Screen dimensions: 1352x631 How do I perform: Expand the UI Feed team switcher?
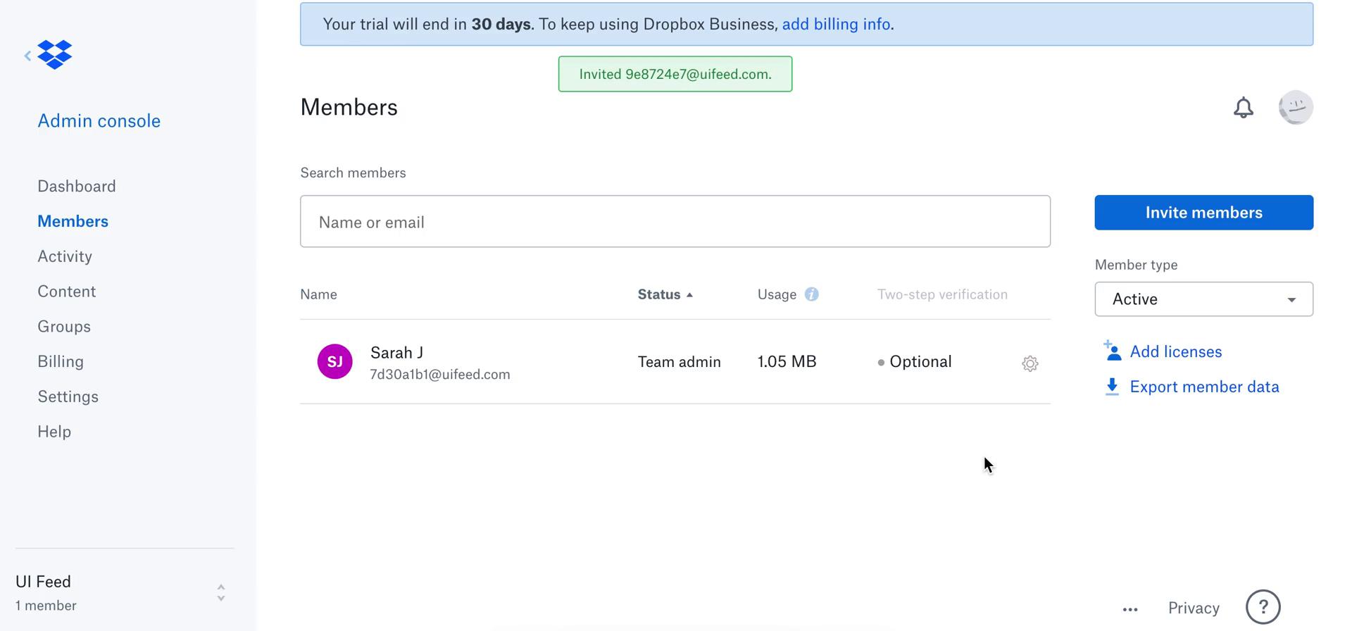coord(220,592)
